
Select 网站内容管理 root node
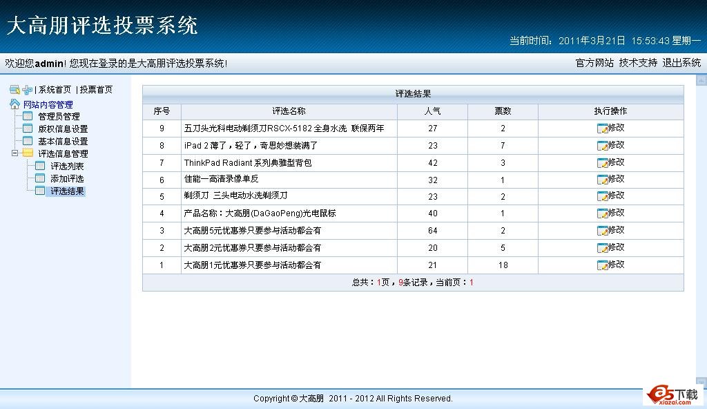point(48,105)
